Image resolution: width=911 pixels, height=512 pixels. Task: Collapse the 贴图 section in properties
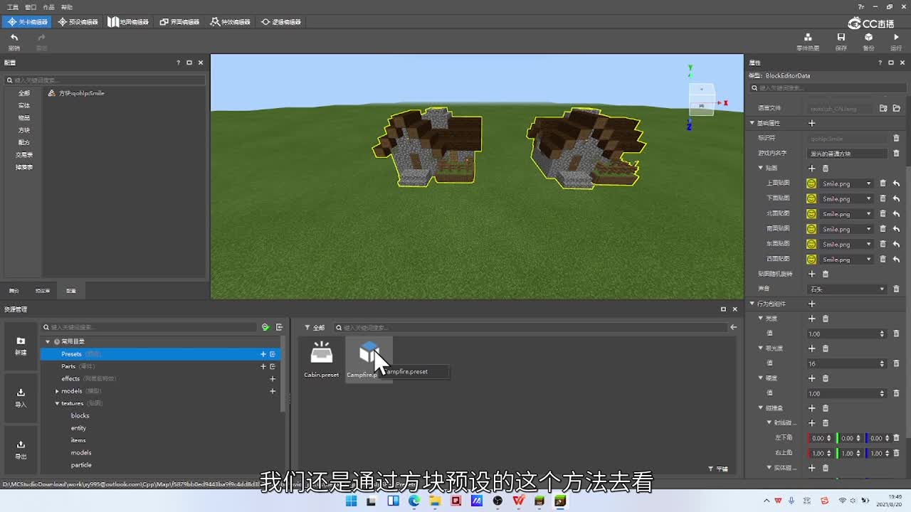pyautogui.click(x=760, y=169)
